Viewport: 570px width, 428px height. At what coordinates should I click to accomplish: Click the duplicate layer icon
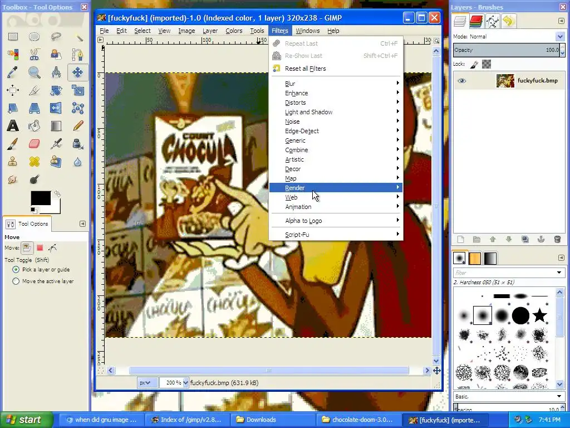[525, 239]
